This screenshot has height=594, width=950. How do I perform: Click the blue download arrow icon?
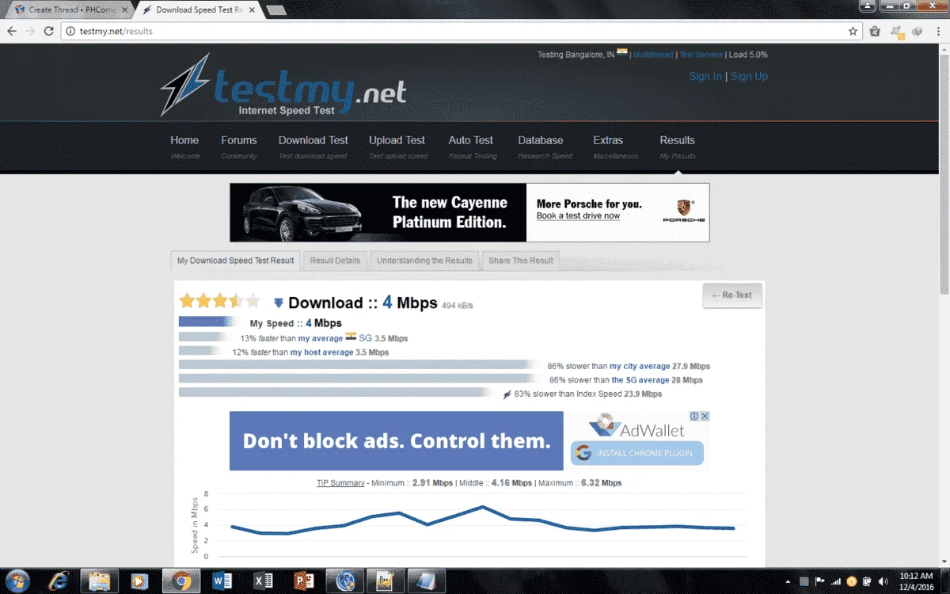[x=278, y=303]
